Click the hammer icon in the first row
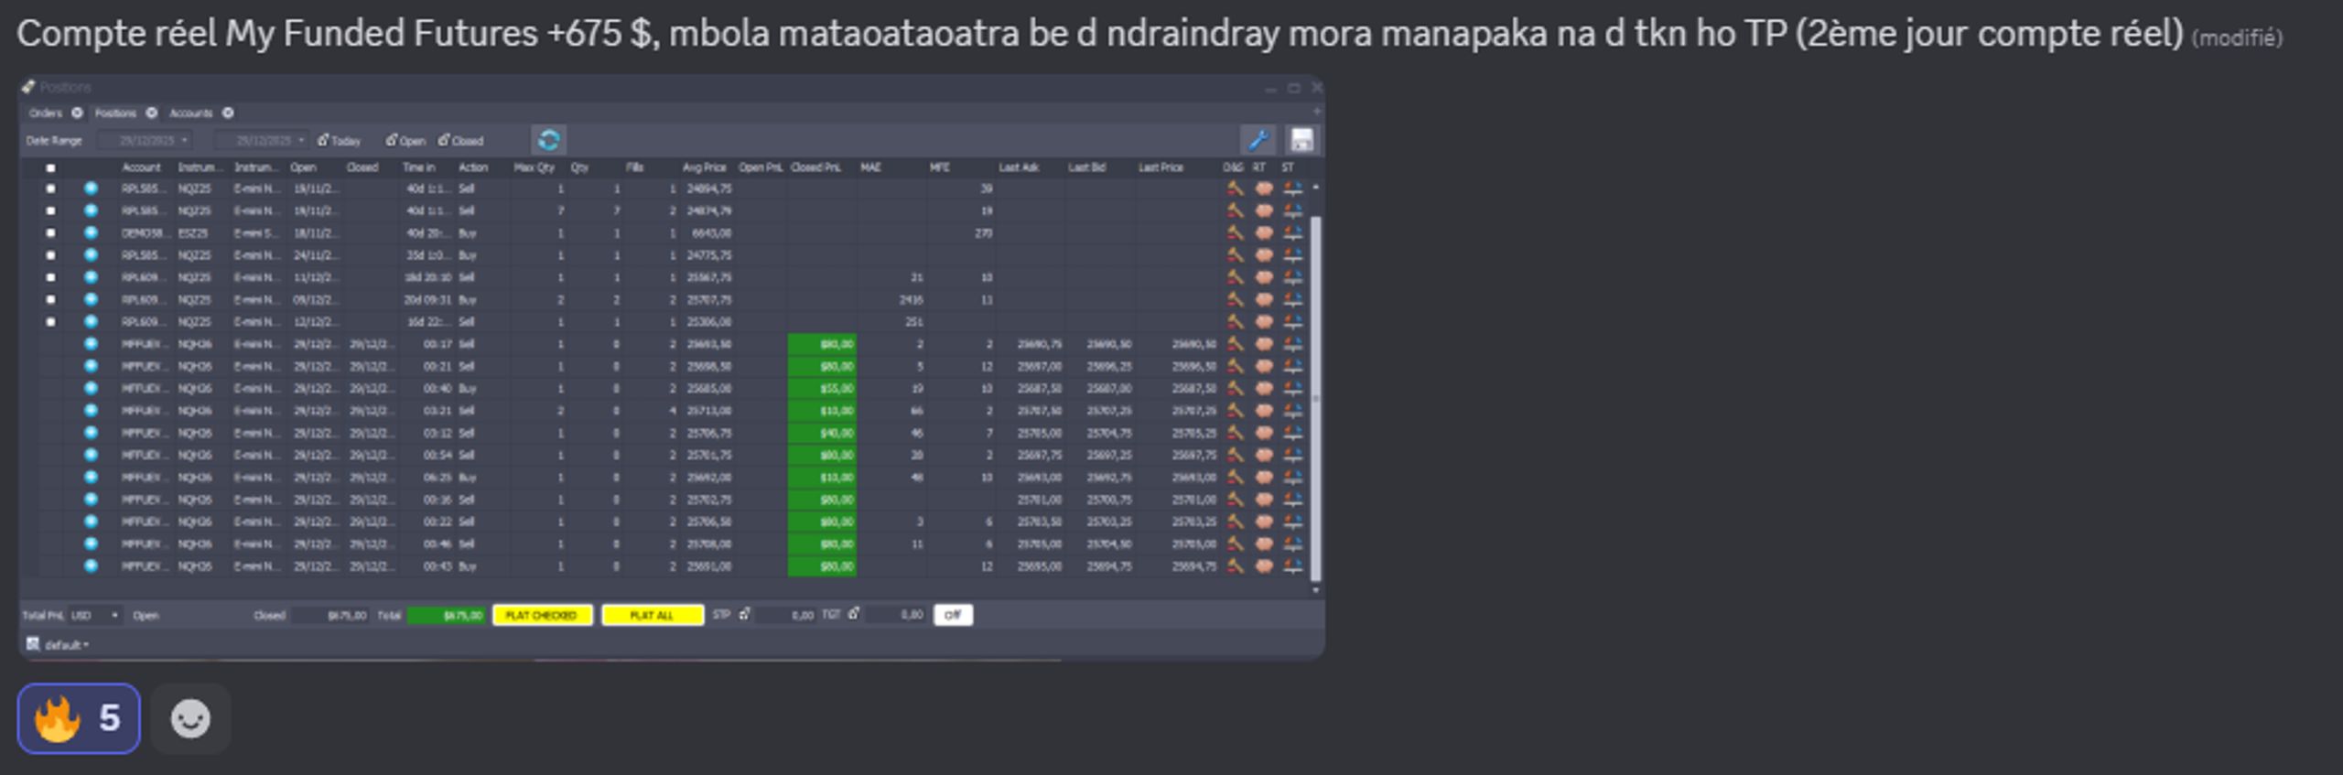This screenshot has height=775, width=2343. pos(1235,188)
